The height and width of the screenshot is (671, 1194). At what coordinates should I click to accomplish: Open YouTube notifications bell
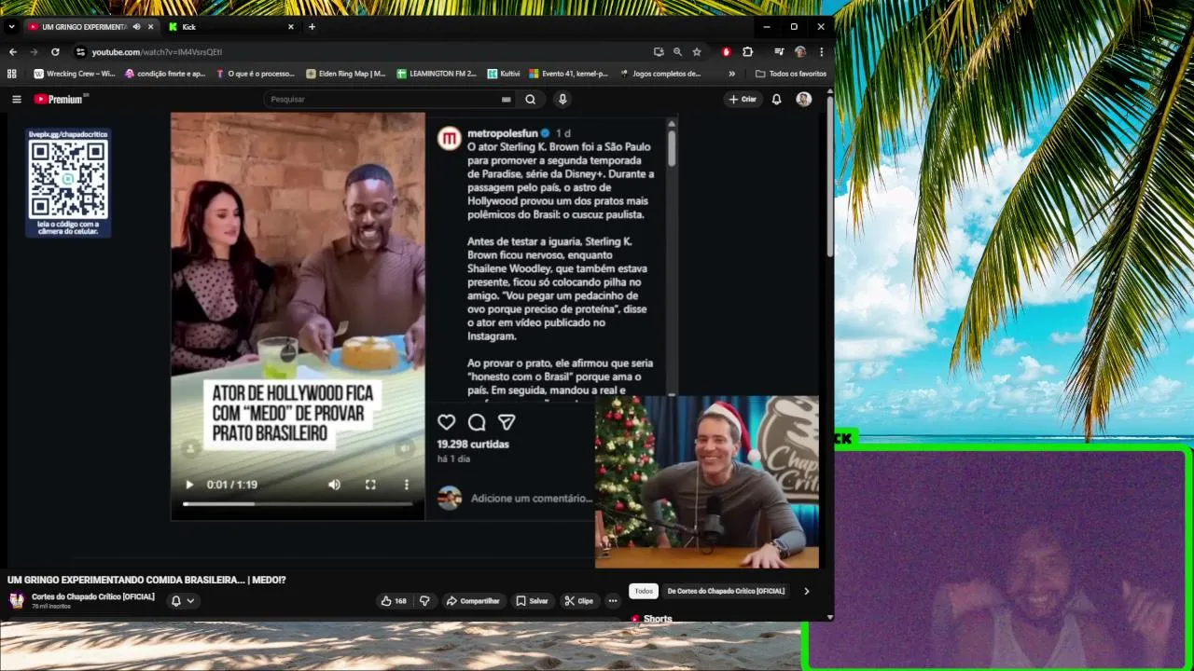click(x=776, y=99)
